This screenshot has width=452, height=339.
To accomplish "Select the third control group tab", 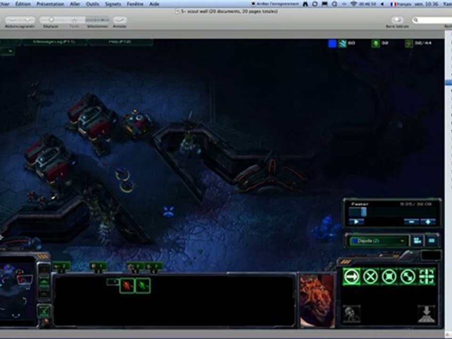I will coord(136,266).
